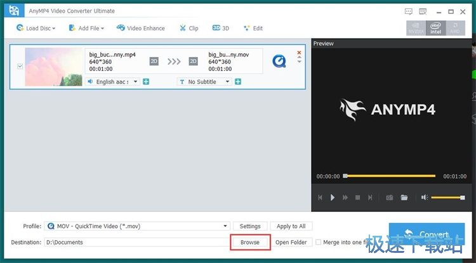Add an audio track with plus icon
The width and height of the screenshot is (476, 263).
pos(146,82)
